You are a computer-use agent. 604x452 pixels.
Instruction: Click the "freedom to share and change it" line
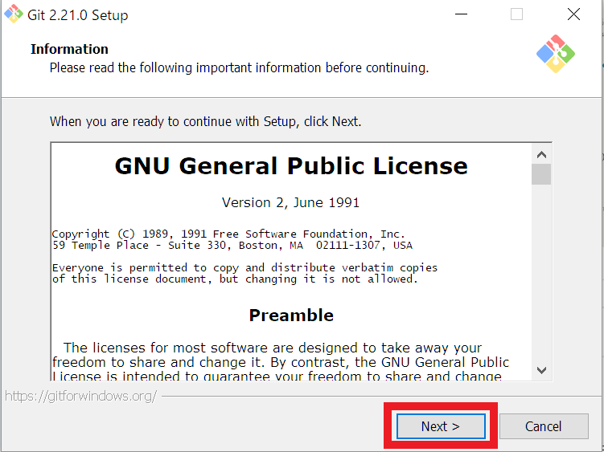click(281, 362)
